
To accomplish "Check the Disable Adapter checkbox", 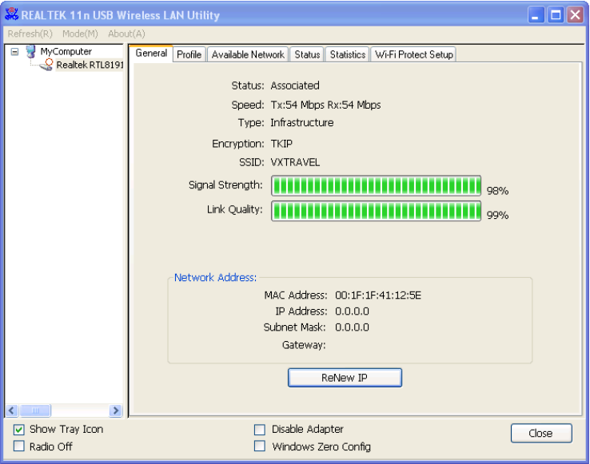I will tap(260, 429).
